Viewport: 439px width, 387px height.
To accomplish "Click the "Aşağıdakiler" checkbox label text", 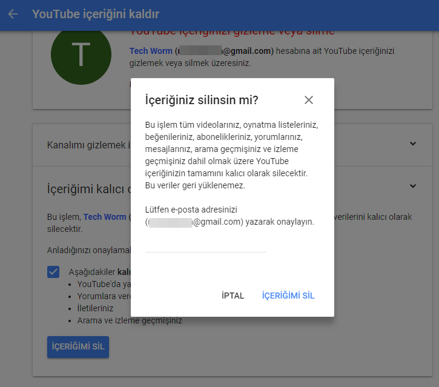I will tap(93, 272).
